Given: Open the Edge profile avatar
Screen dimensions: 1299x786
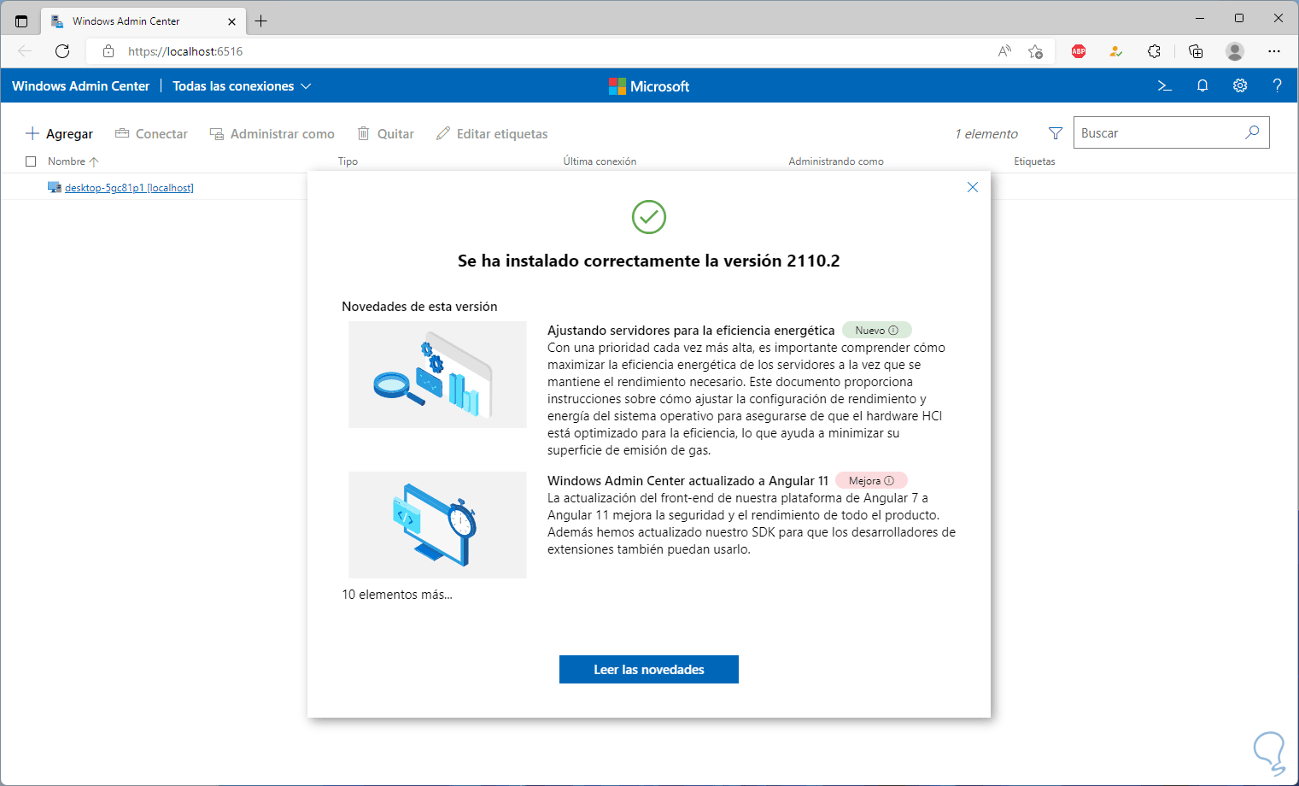Looking at the screenshot, I should (1235, 51).
